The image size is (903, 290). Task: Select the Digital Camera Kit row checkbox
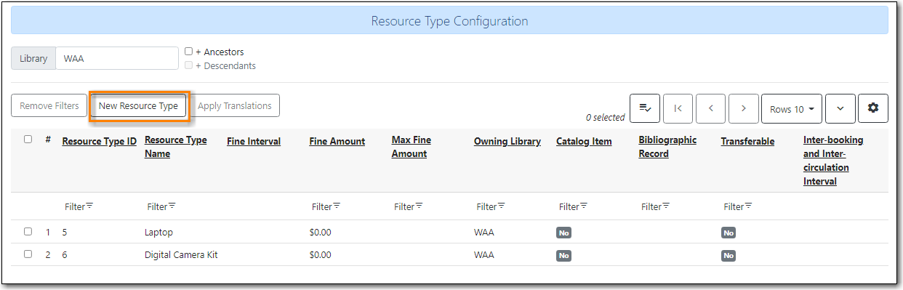pyautogui.click(x=28, y=254)
